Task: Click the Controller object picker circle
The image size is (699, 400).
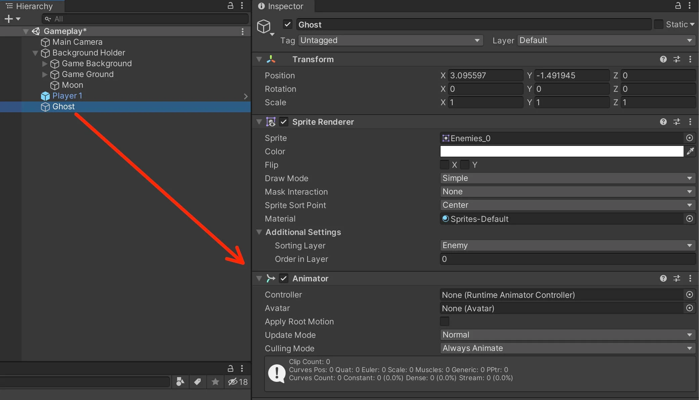Action: [689, 294]
